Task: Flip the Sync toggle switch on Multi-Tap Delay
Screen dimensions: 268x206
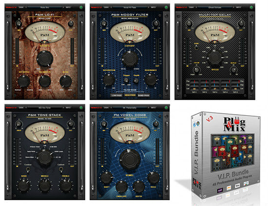Action: pyautogui.click(x=196, y=48)
